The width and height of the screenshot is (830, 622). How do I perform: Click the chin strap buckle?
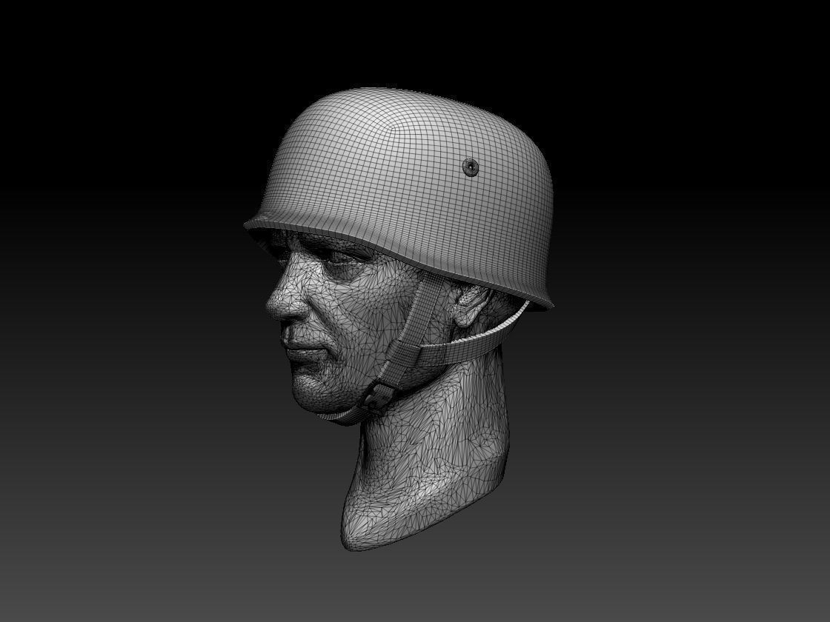[x=379, y=395]
